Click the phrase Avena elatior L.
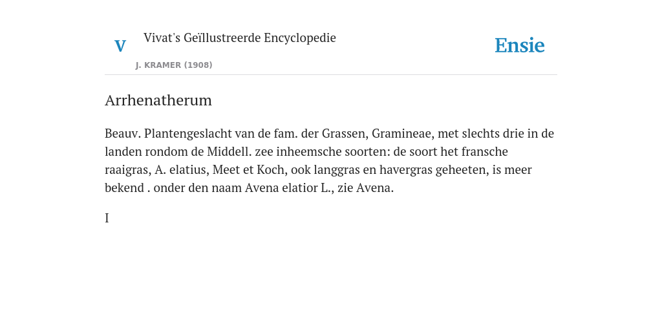662x331 pixels. click(287, 188)
